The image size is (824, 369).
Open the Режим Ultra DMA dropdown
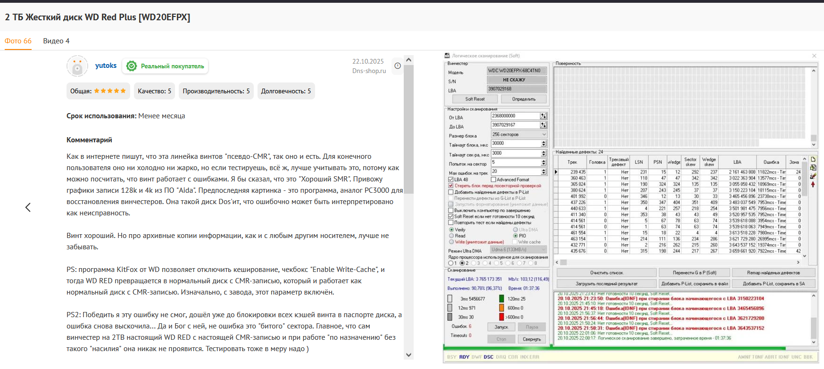[x=518, y=250]
